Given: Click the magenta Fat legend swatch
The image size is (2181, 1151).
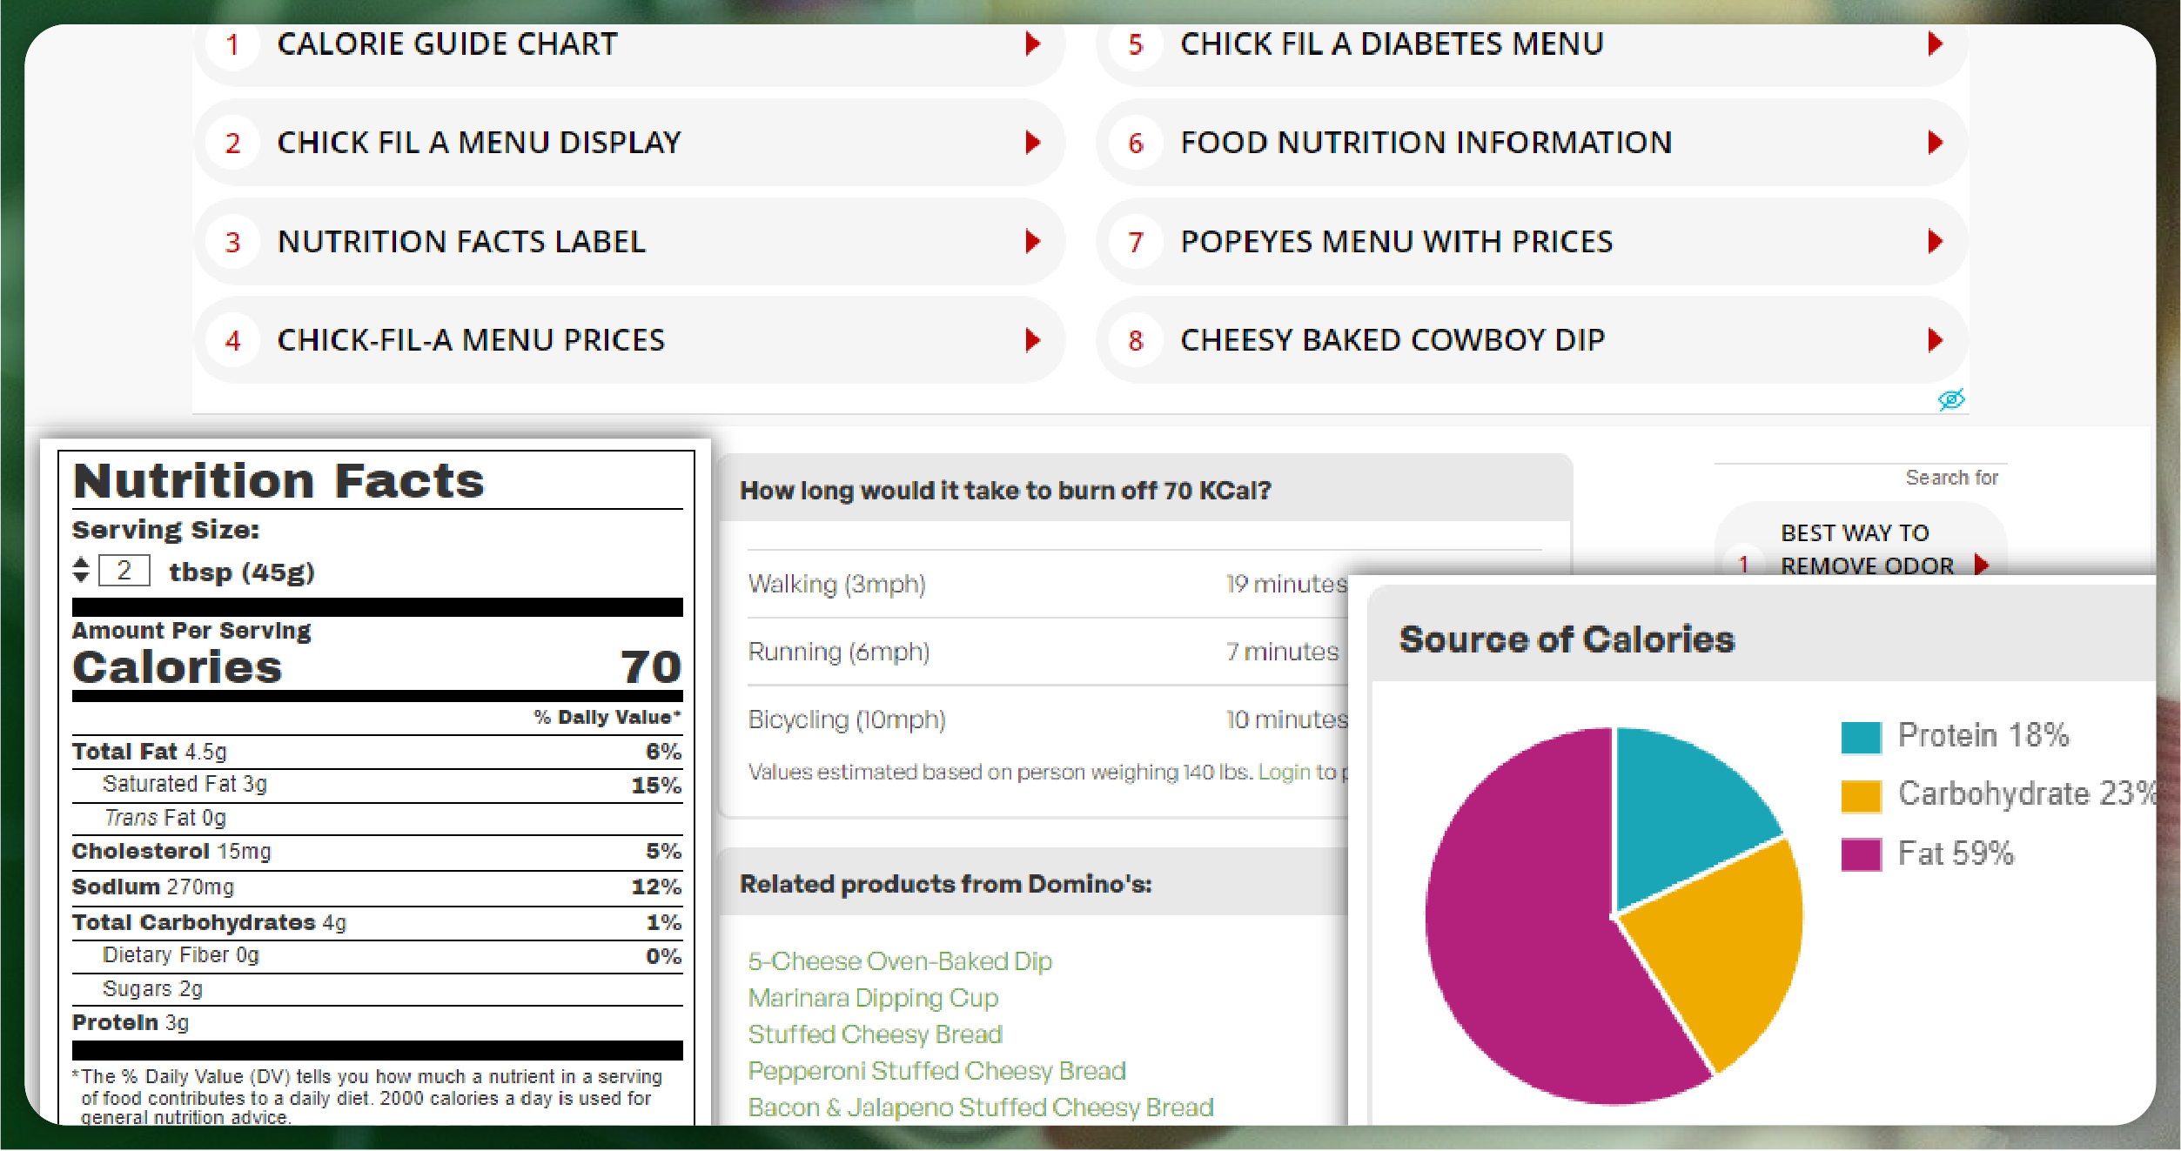Looking at the screenshot, I should 1861,854.
